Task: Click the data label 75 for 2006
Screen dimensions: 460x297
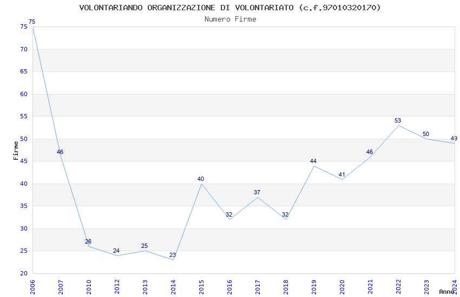Action: (x=32, y=22)
